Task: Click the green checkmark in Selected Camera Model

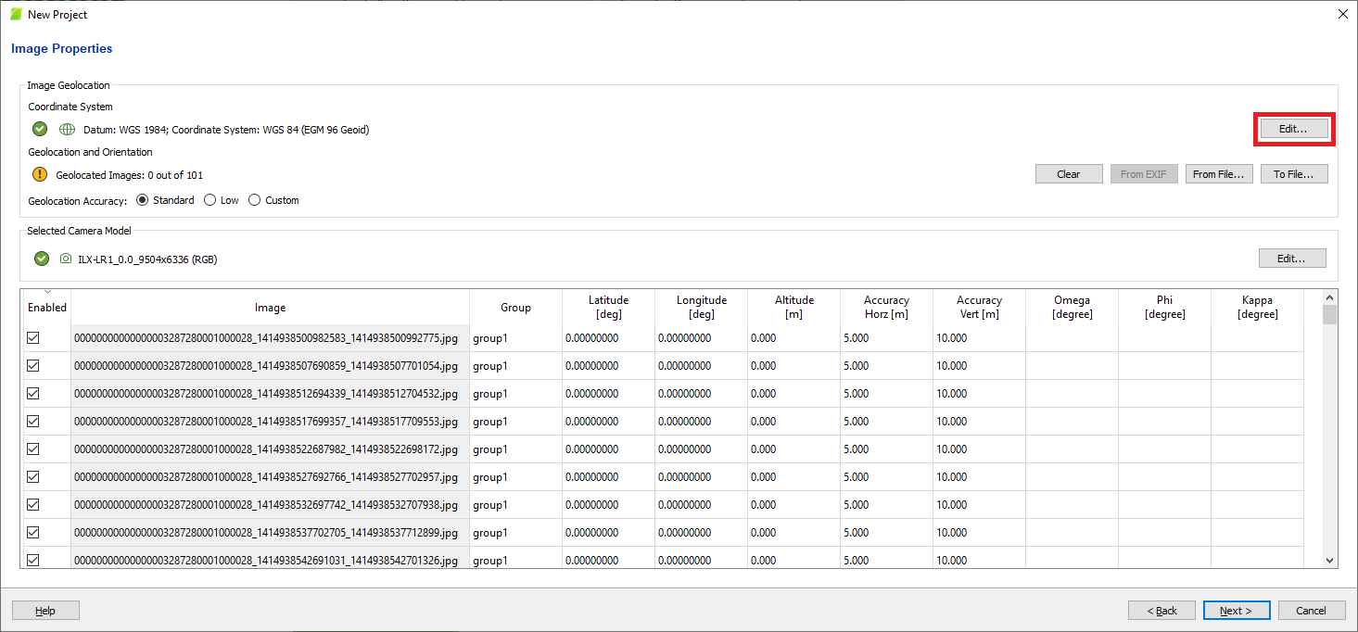Action: coord(42,259)
